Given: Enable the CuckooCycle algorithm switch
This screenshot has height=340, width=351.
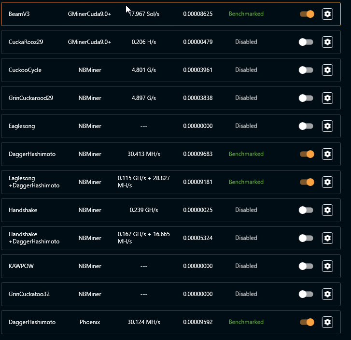Looking at the screenshot, I should pyautogui.click(x=306, y=70).
